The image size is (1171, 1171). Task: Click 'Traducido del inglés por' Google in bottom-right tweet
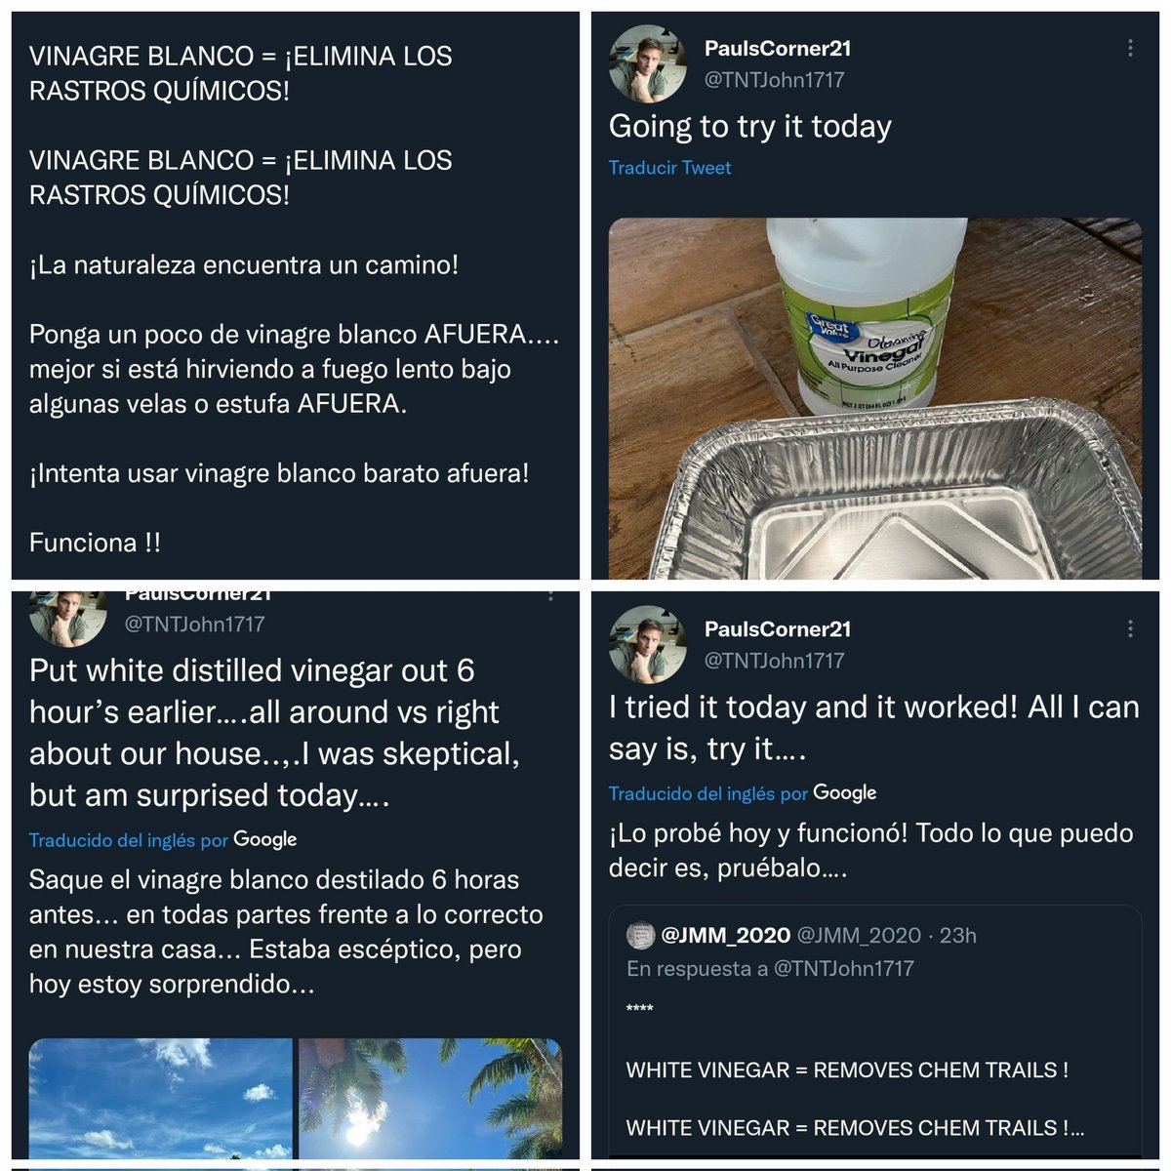tap(743, 793)
